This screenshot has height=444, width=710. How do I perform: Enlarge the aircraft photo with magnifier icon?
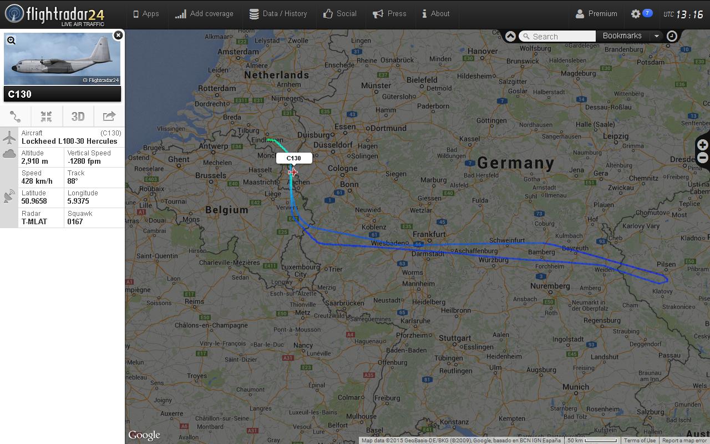coord(11,40)
